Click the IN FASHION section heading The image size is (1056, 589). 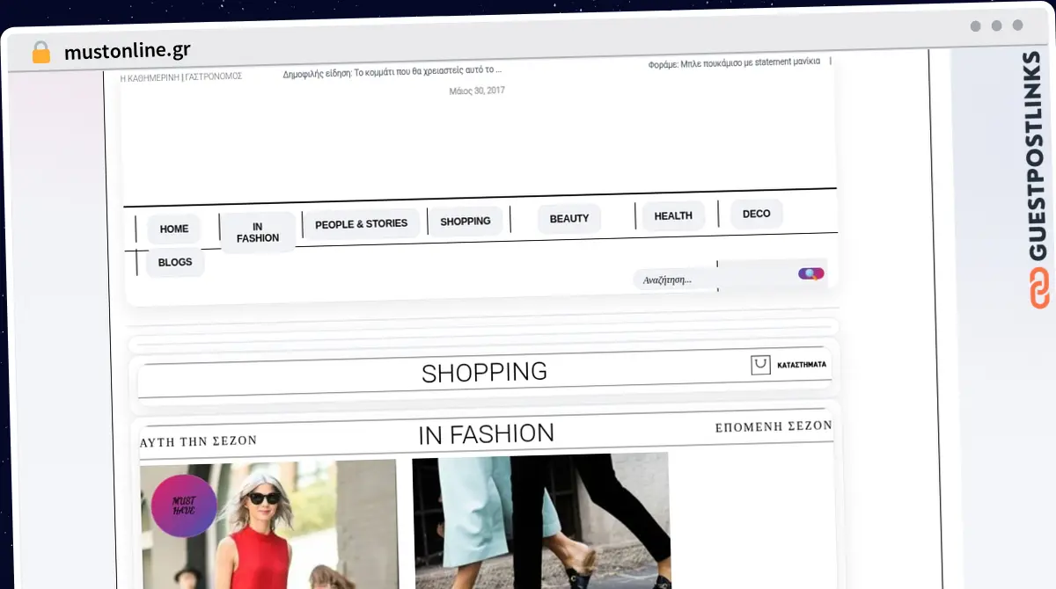(486, 434)
